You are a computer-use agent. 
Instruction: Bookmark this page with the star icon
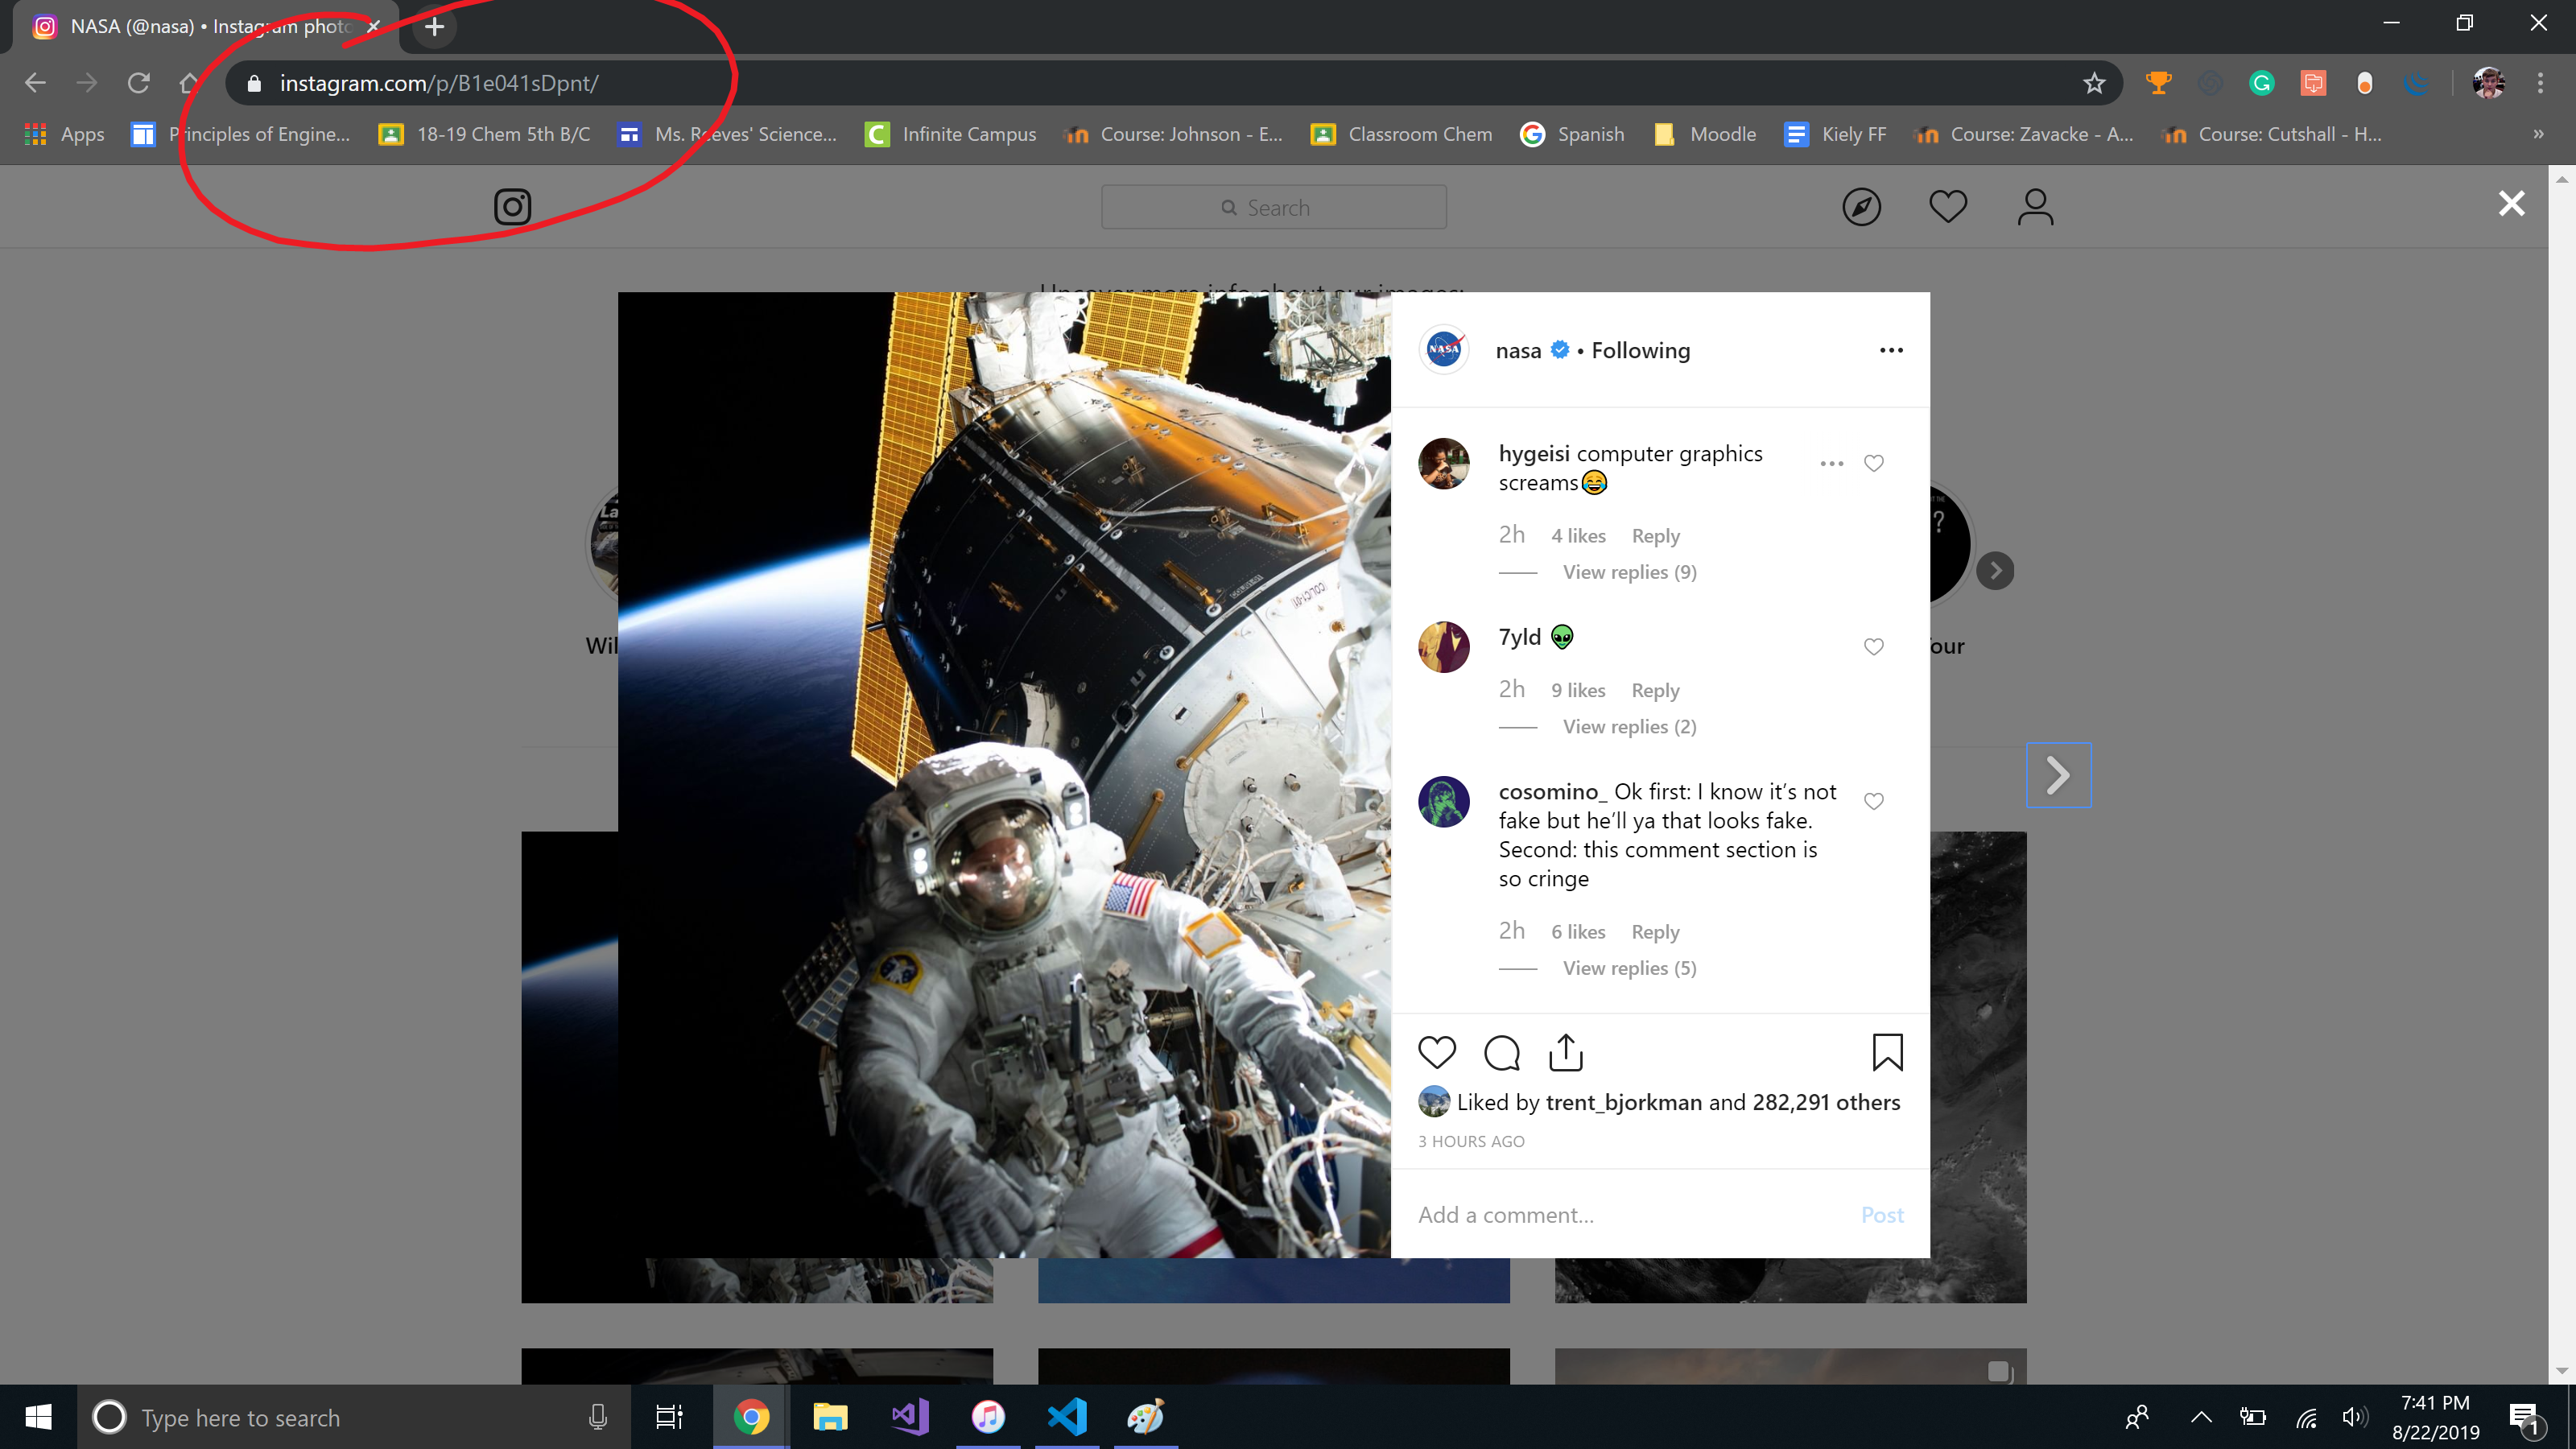2094,83
